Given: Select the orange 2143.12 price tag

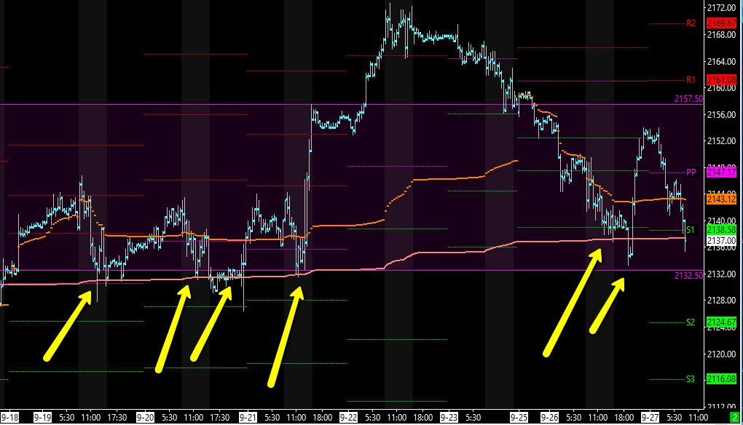Looking at the screenshot, I should [722, 199].
